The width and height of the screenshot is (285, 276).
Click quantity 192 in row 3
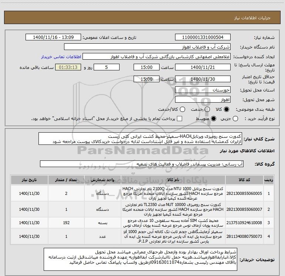pyautogui.click(x=66, y=223)
